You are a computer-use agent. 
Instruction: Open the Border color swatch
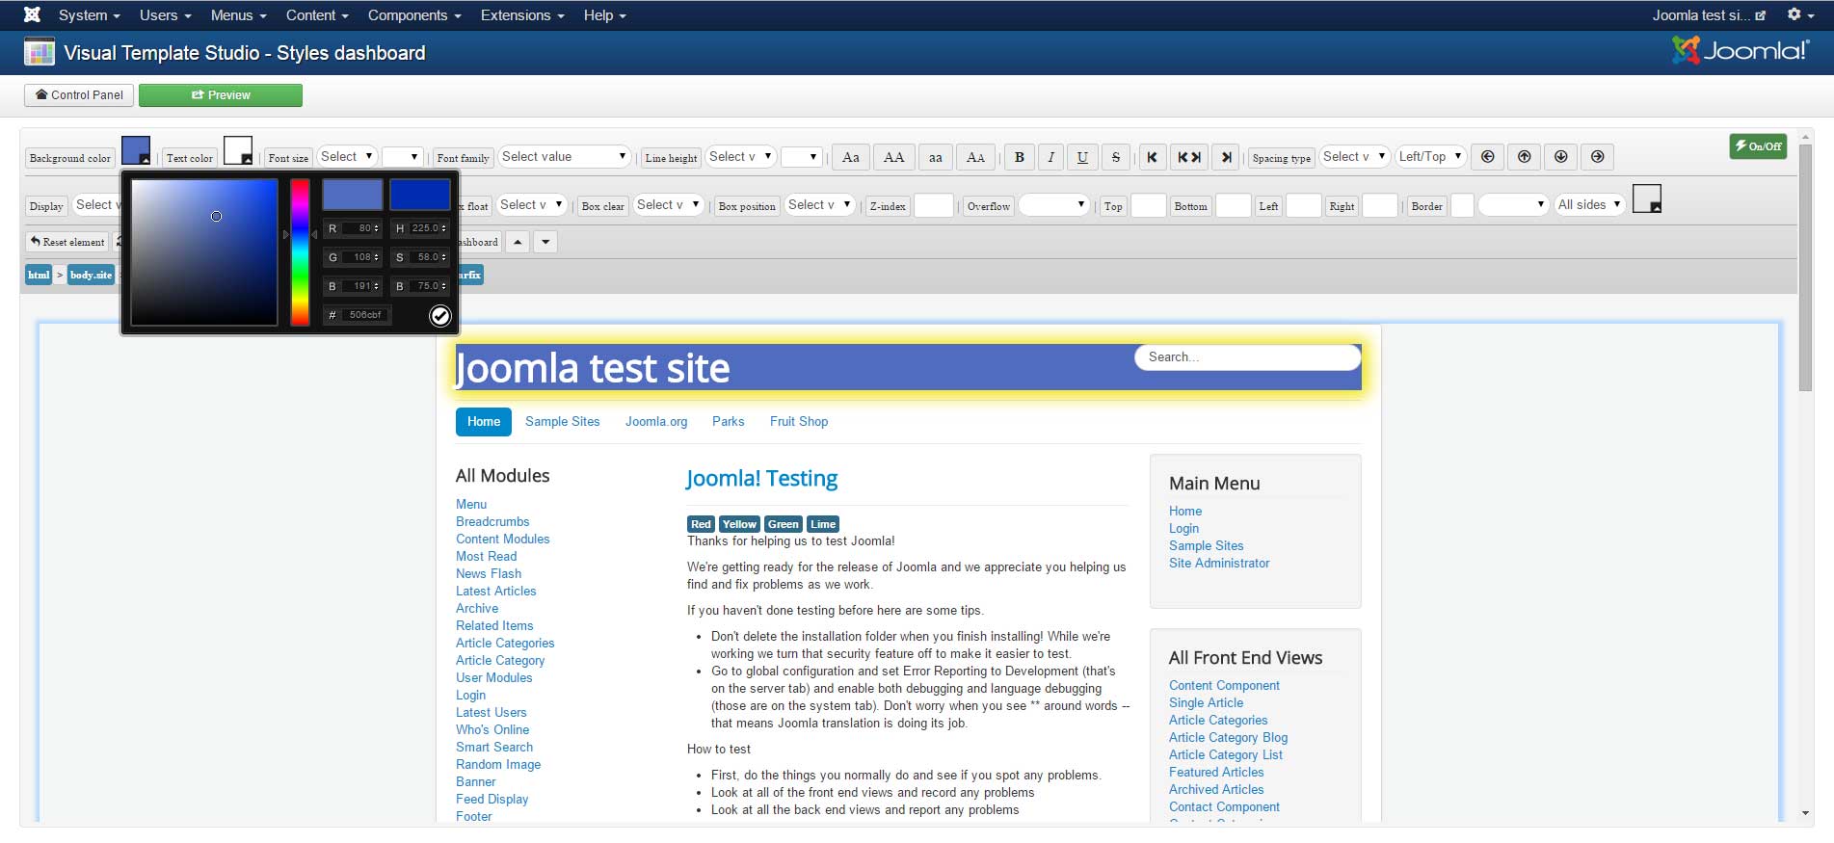click(x=1647, y=198)
